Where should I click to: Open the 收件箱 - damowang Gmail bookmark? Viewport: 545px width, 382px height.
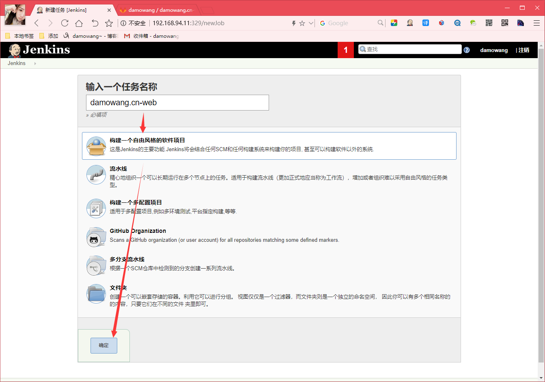[x=151, y=36]
